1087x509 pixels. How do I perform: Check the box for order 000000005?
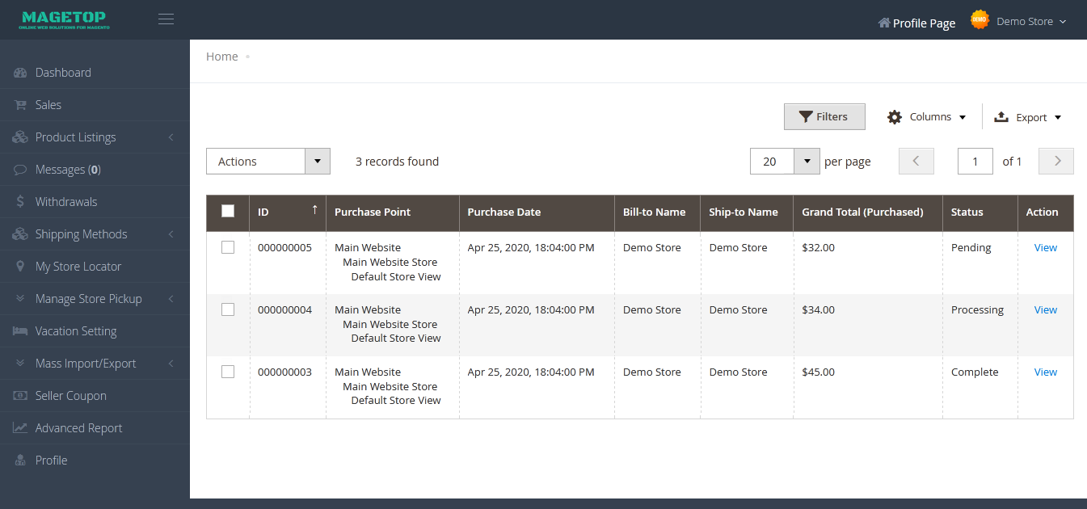click(x=228, y=247)
